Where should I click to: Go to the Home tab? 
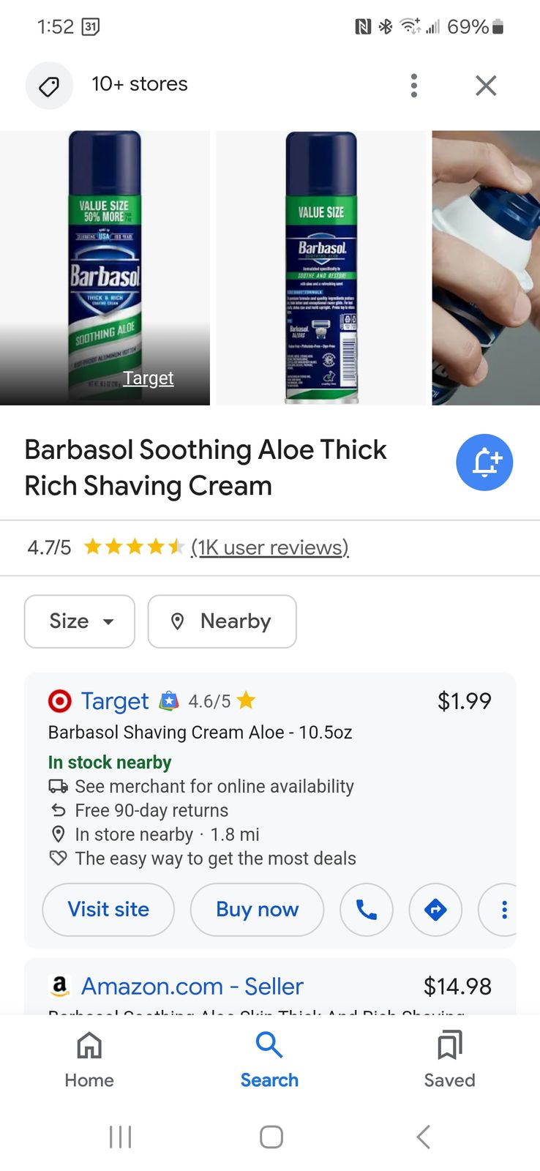click(89, 1059)
